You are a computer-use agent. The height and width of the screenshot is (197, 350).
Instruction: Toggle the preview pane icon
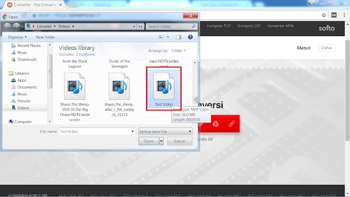point(178,37)
